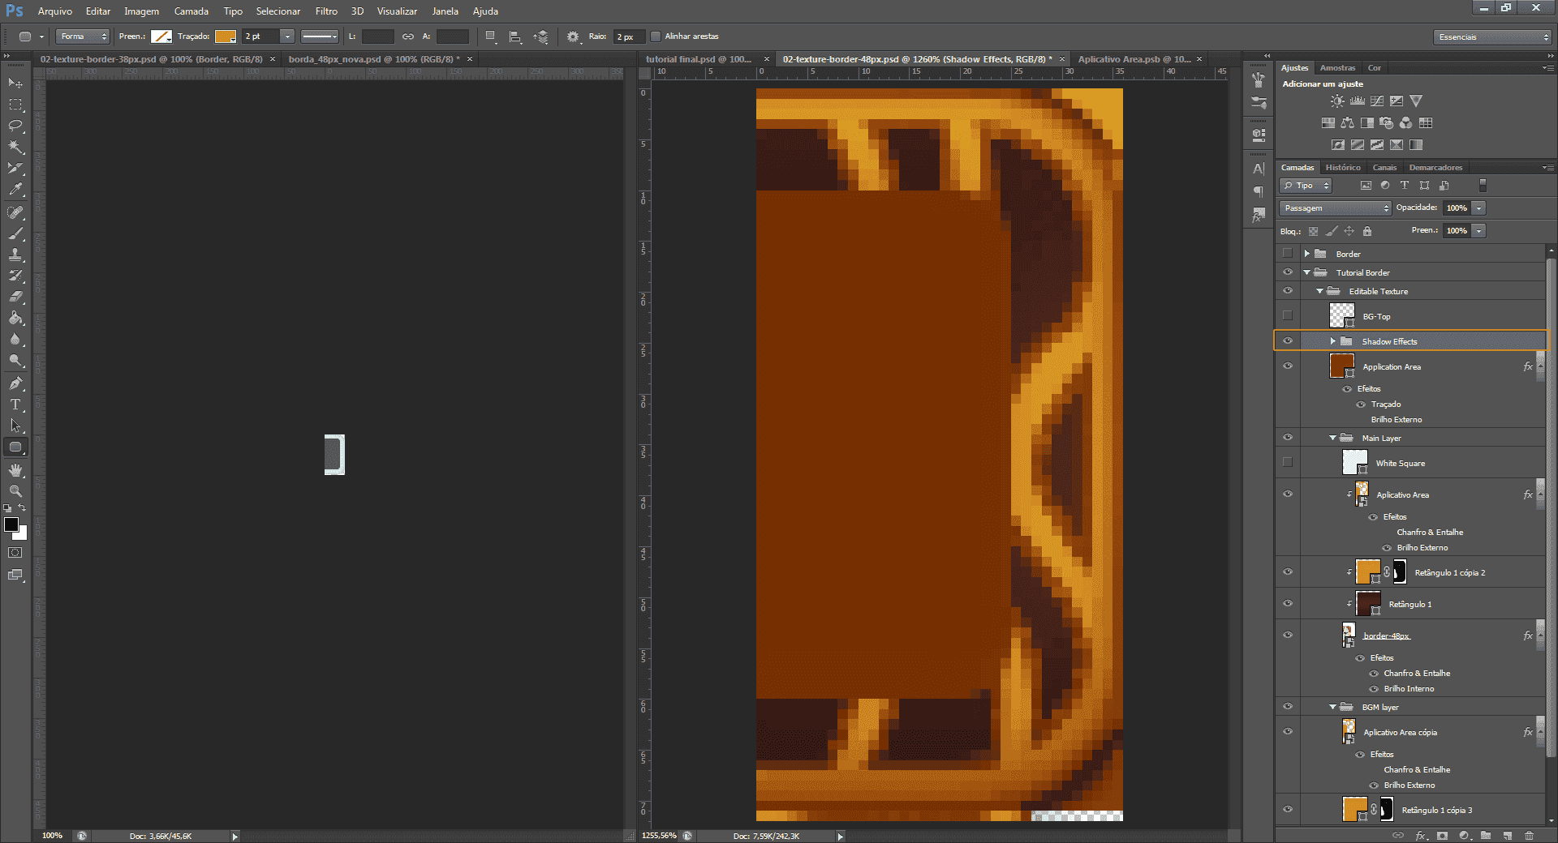Open the stroke width 2 pt dropdown
Viewport: 1558px width, 843px height.
coord(286,36)
